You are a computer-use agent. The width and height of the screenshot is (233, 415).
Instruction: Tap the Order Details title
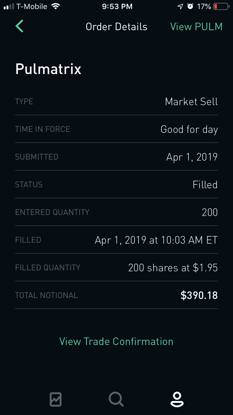[x=116, y=27]
